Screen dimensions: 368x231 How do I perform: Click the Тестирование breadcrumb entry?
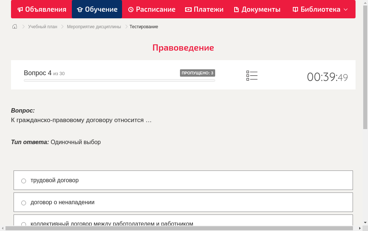pos(143,26)
